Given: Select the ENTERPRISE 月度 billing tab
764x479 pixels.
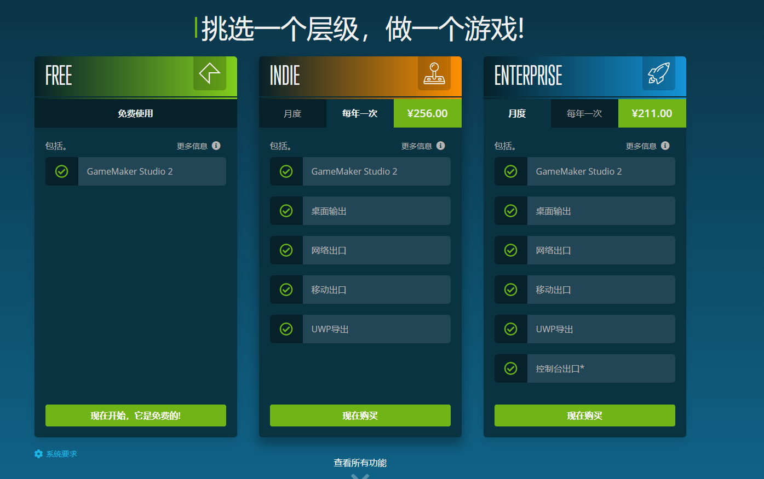Looking at the screenshot, I should tap(517, 113).
